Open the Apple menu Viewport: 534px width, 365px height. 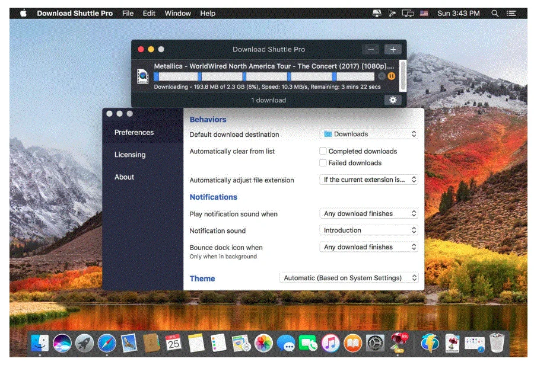pyautogui.click(x=23, y=13)
